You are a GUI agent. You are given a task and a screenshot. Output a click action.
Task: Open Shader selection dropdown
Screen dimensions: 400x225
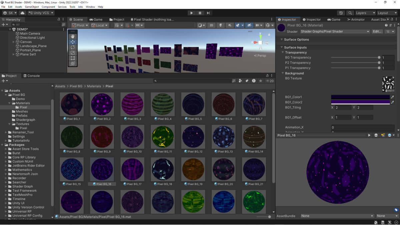click(335, 31)
